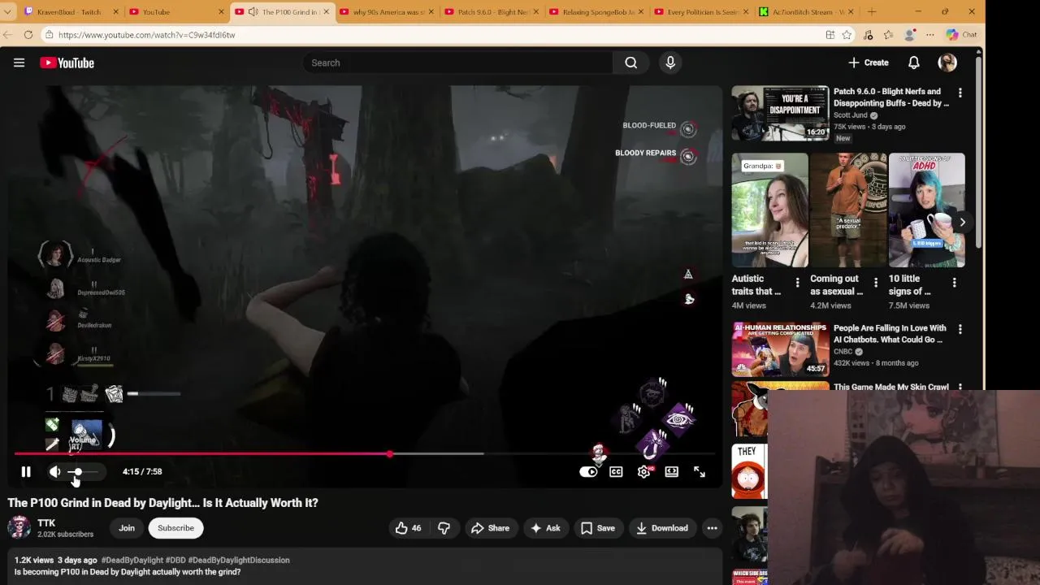Subscribe to TTK

tap(175, 528)
